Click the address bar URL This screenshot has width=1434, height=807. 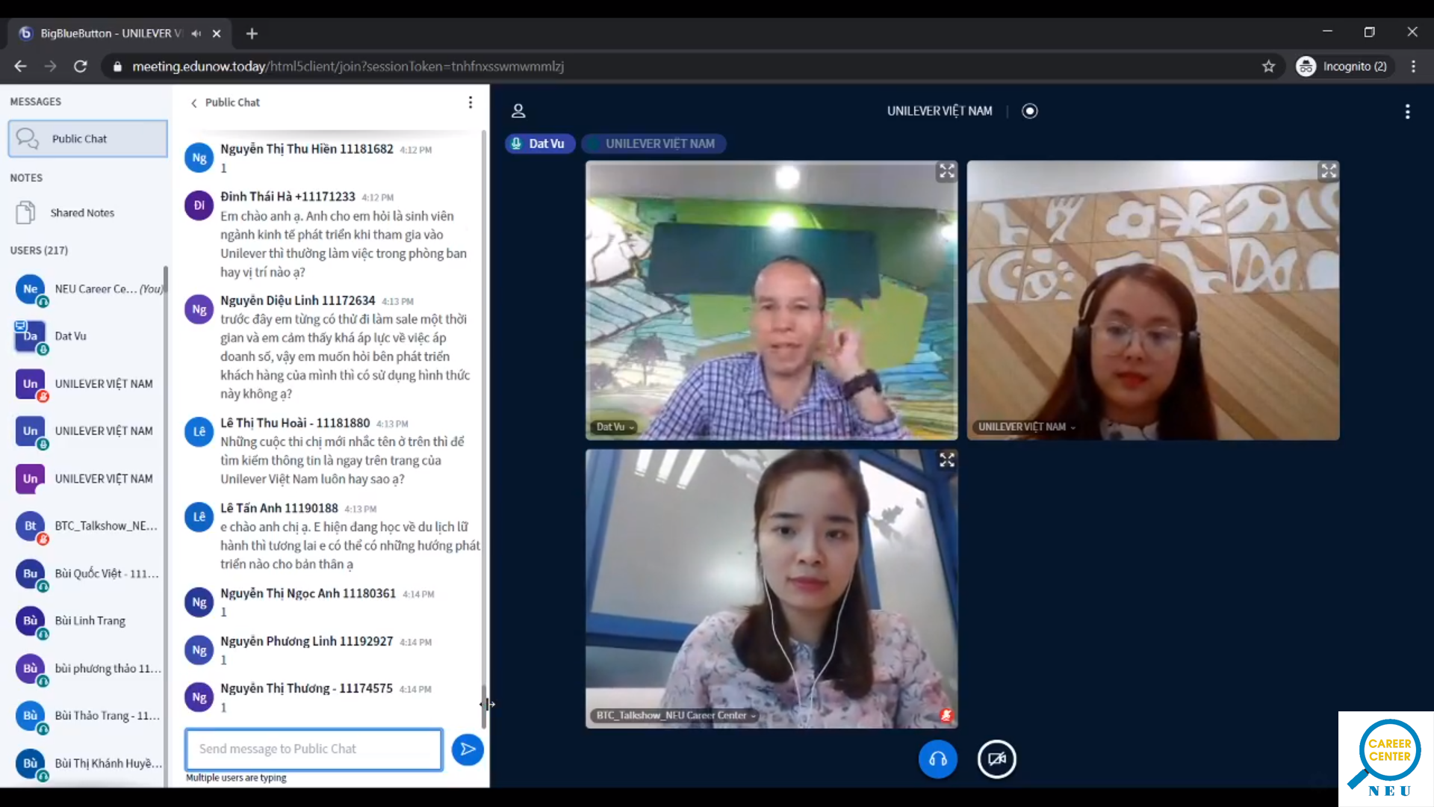click(348, 67)
